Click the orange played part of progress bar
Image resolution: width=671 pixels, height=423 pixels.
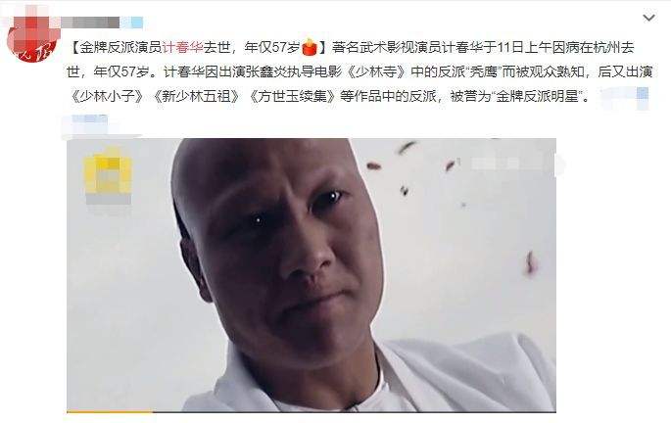point(110,411)
